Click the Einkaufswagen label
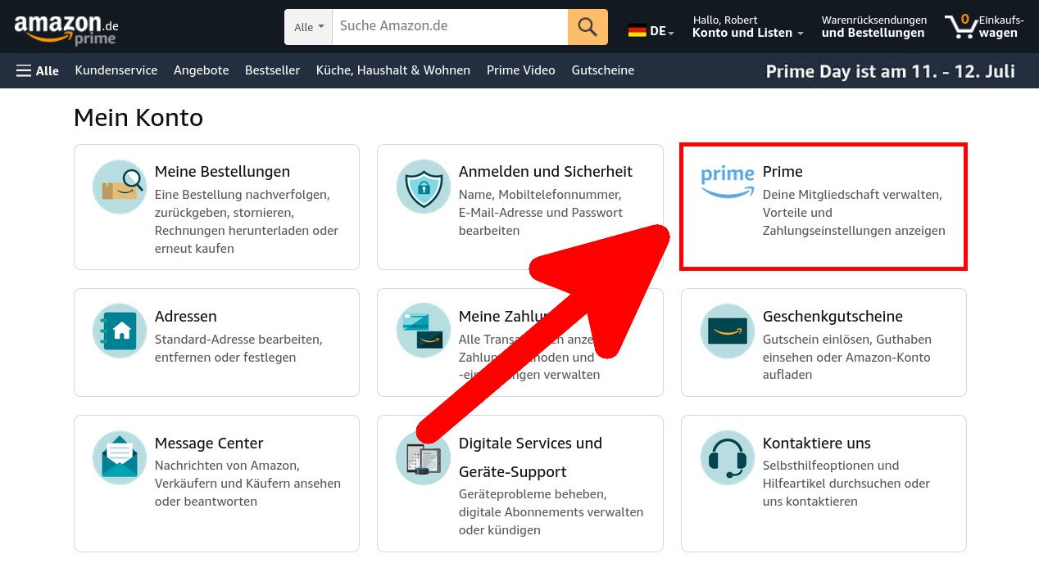Screen dimensions: 1039x563 [x=1000, y=27]
